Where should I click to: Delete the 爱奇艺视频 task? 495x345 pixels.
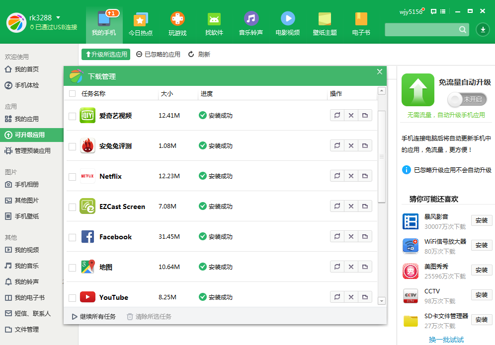351,115
